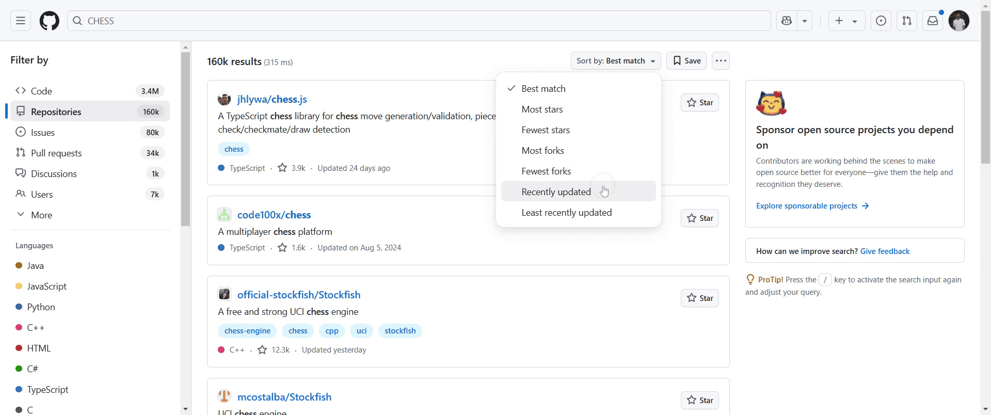This screenshot has width=991, height=415.
Task: Choose Recently updated sort option
Action: (x=578, y=191)
